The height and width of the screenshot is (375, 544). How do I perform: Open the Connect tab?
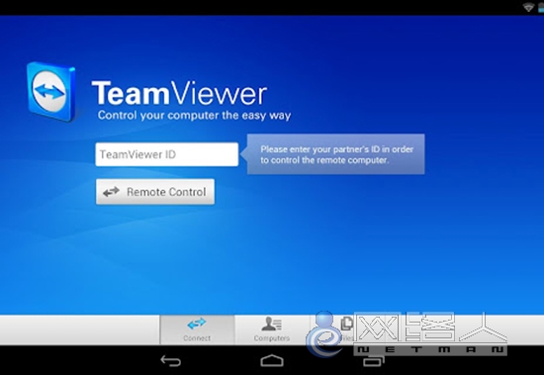click(x=197, y=329)
